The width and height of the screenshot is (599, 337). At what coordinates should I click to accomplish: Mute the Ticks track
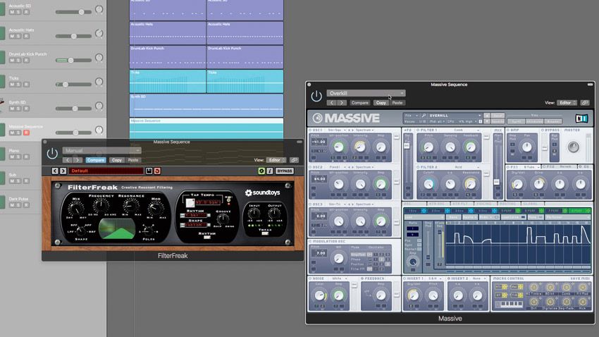tap(12, 85)
